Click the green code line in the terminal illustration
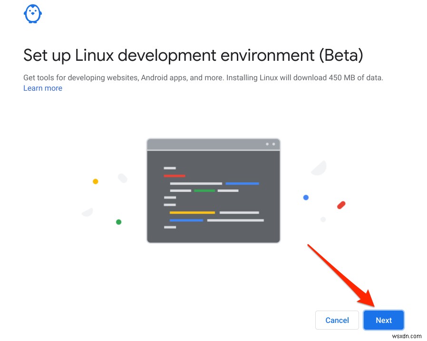Image resolution: width=427 pixels, height=341 pixels. point(205,190)
